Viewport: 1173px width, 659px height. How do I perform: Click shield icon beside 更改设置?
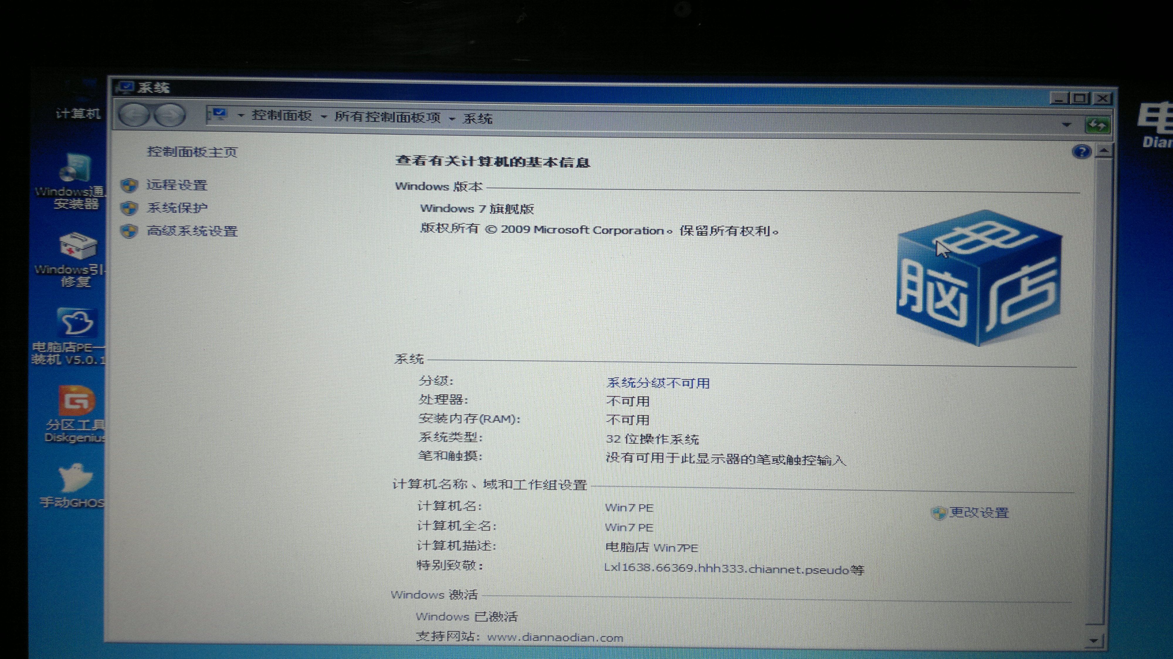[x=938, y=513]
